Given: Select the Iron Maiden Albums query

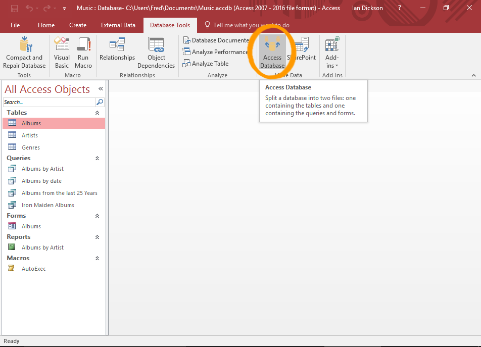Looking at the screenshot, I should (x=54, y=205).
